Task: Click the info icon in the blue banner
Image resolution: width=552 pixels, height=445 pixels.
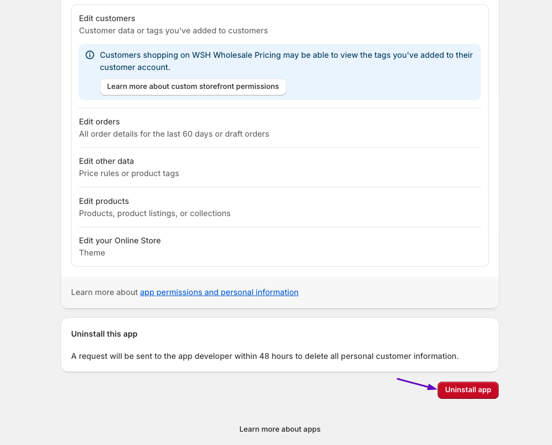Action: click(90, 55)
